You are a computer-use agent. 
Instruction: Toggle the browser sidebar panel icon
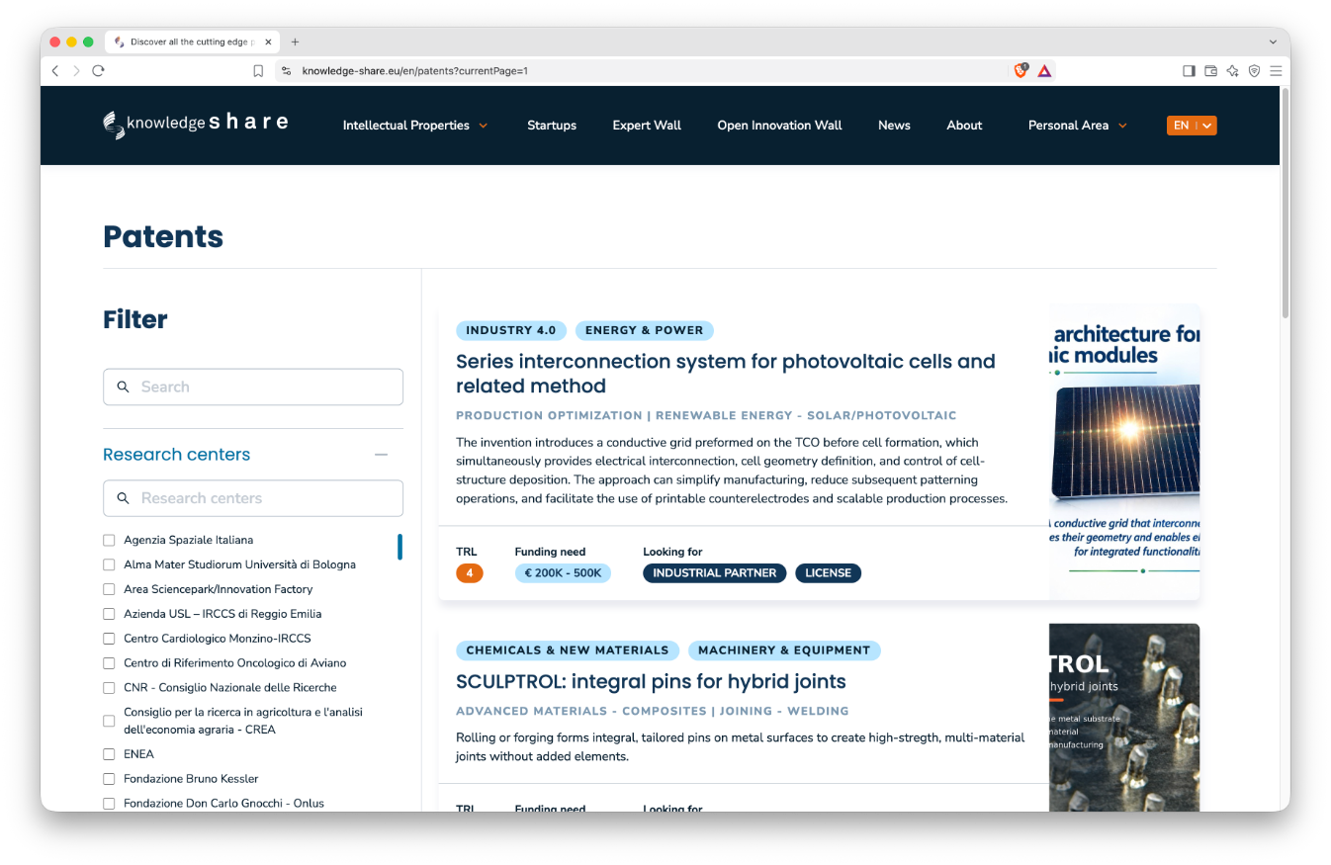tap(1189, 71)
